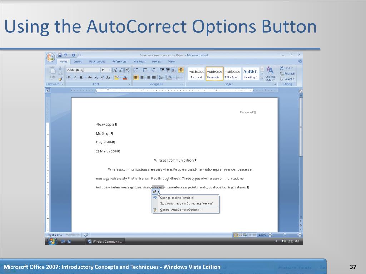The width and height of the screenshot is (366, 274).
Task: Apply the Font Color red A button
Action: pos(125,77)
